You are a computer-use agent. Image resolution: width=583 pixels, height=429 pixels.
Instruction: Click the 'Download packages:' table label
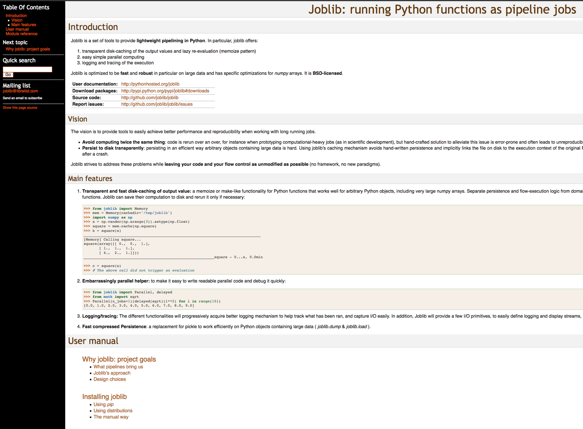point(95,91)
